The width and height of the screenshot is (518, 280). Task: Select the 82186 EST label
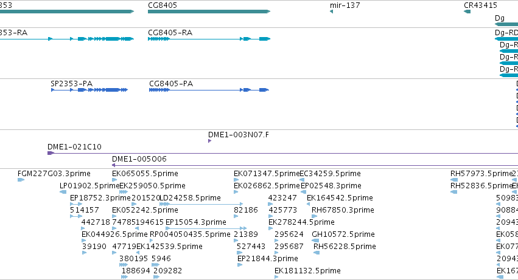click(x=246, y=210)
